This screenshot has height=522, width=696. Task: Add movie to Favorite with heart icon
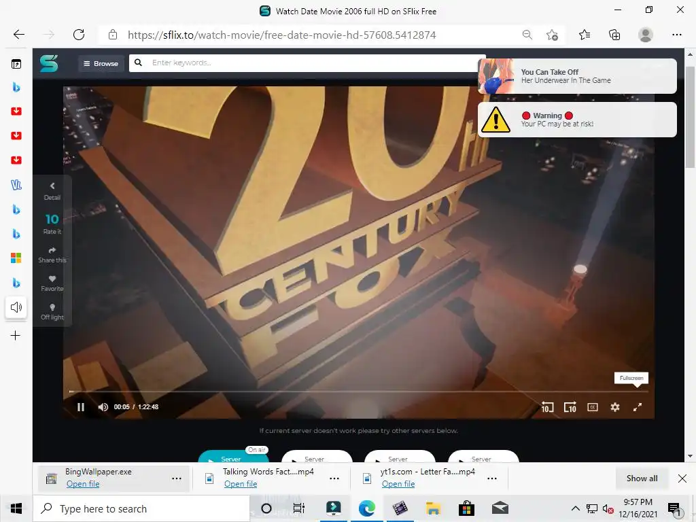(52, 283)
